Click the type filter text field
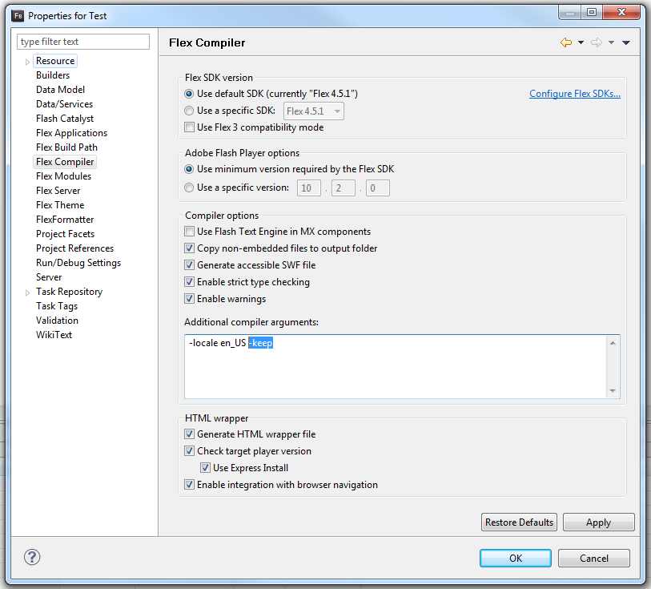The height and width of the screenshot is (589, 651). (83, 42)
